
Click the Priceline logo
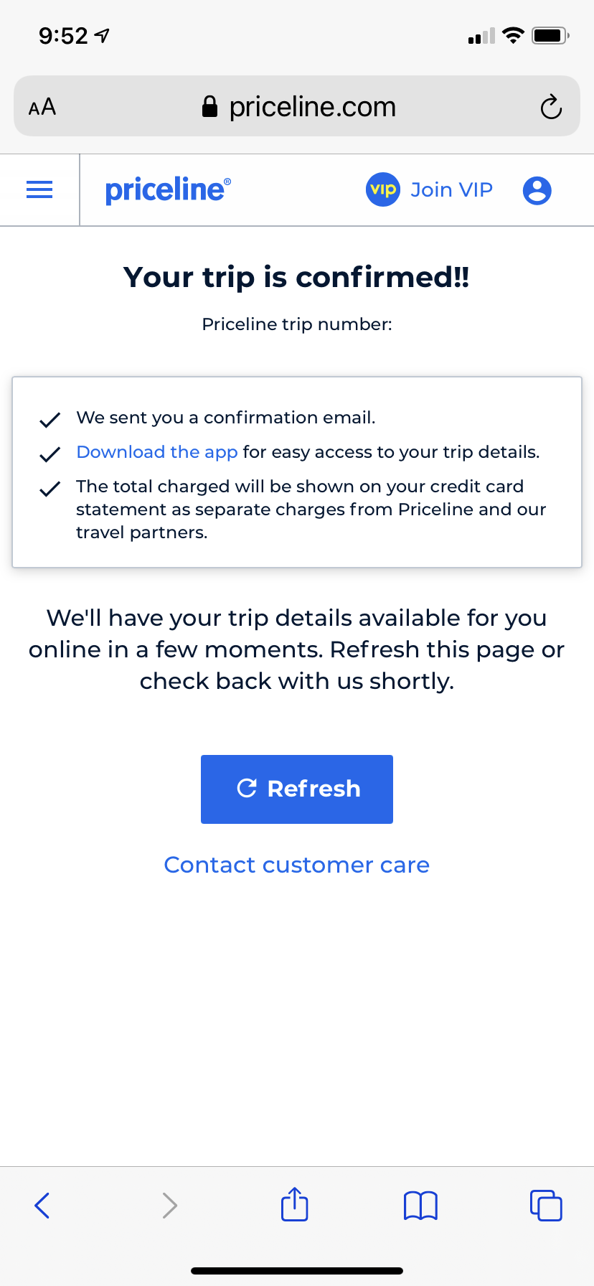(x=168, y=190)
